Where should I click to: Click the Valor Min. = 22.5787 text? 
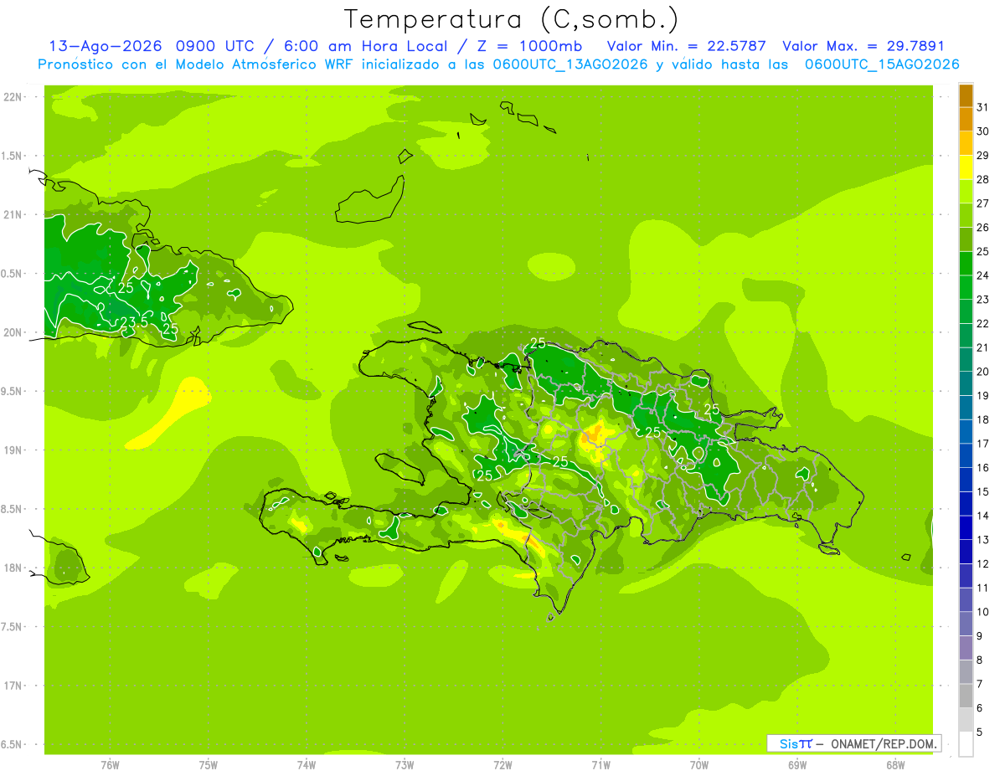tap(686, 46)
